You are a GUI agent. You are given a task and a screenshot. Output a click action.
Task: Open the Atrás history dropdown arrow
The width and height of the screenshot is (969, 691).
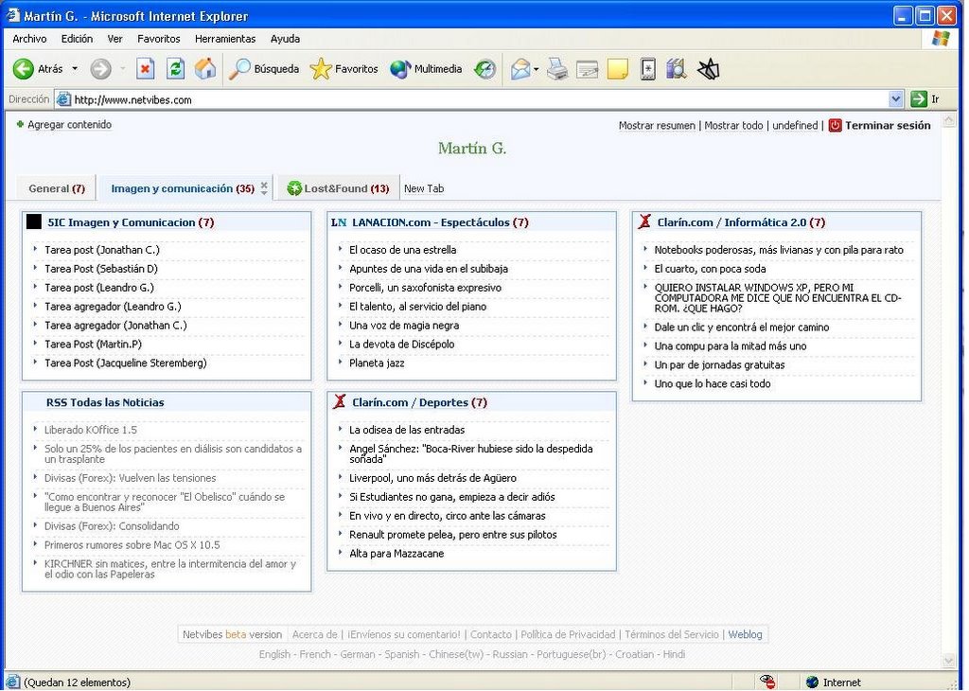[75, 68]
